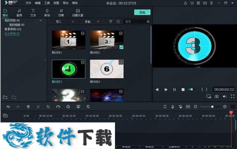This screenshot has width=237, height=149.
Task: Click the fullscreen preview icon
Action: pyautogui.click(x=232, y=97)
